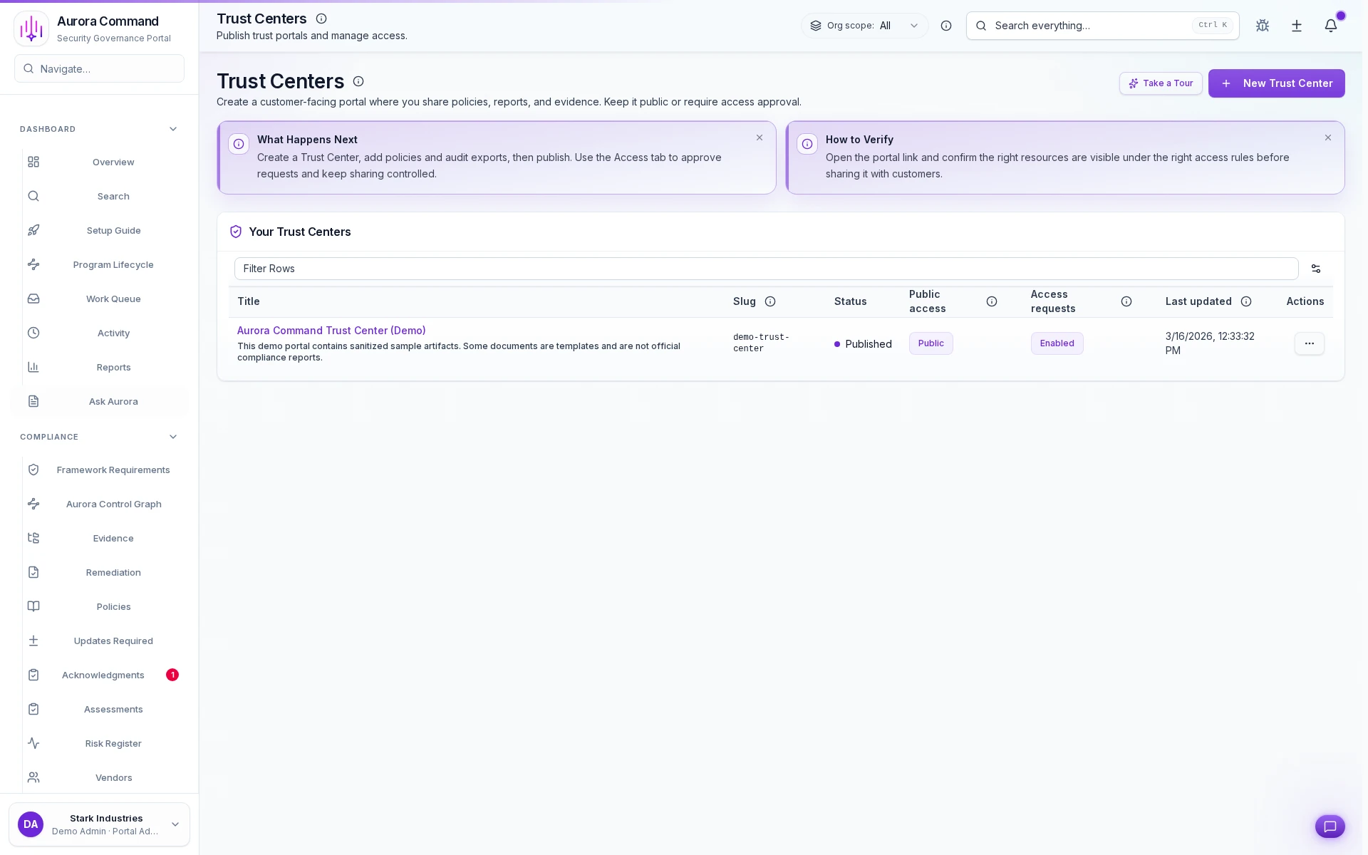The height and width of the screenshot is (855, 1368).
Task: Open the Aurora Command logo icon
Action: tap(31, 28)
